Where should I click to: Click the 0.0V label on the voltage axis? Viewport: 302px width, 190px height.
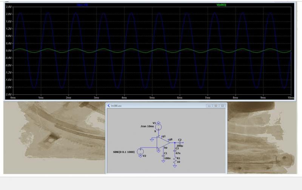[x=9, y=50]
